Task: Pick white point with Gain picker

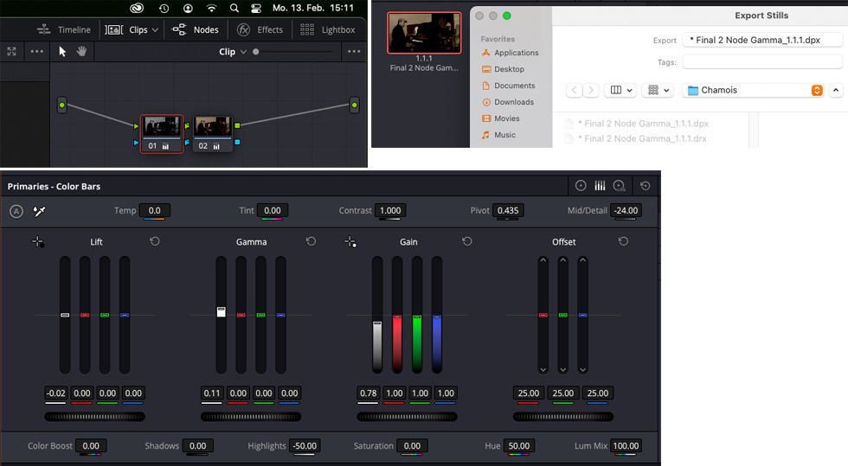Action: 350,242
